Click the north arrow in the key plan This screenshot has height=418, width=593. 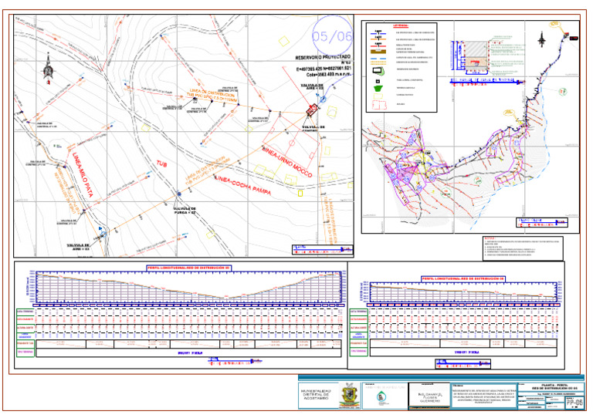pyautogui.click(x=542, y=39)
